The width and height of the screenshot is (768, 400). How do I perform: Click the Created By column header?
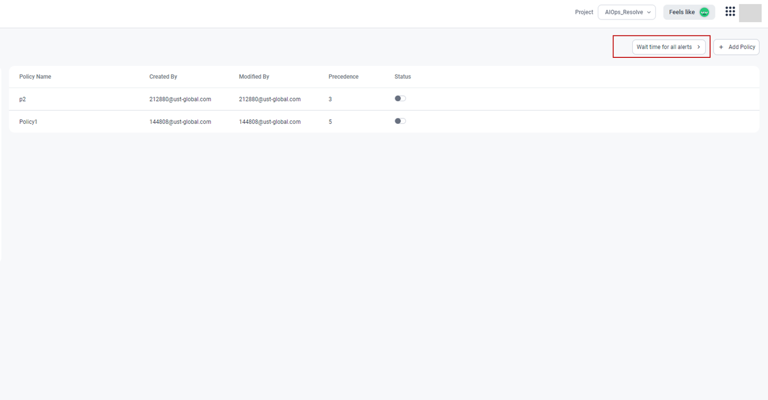point(163,76)
